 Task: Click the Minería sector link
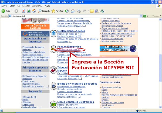pyautogui.click(x=105, y=92)
